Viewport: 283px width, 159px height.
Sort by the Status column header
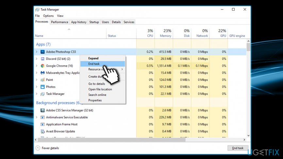121,33
